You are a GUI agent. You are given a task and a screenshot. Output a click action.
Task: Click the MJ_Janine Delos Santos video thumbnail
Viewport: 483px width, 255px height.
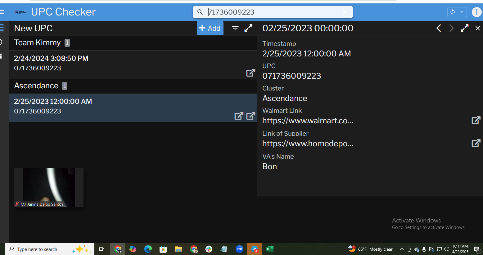[49, 187]
